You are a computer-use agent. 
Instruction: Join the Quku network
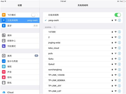click(x=83, y=59)
